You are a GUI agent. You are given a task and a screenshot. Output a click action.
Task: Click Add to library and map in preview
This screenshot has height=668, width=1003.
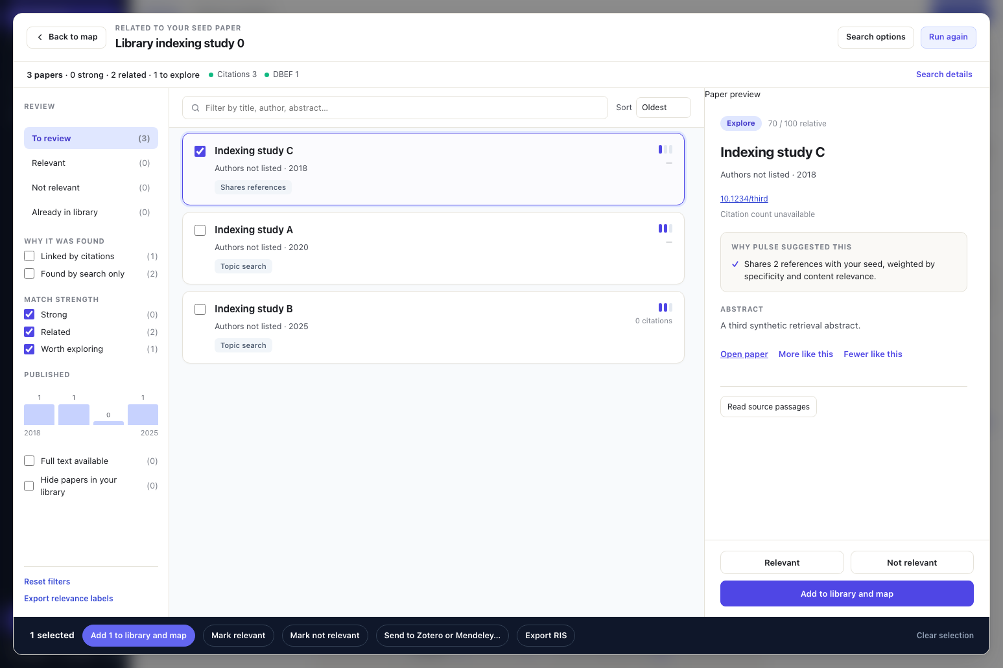point(847,593)
